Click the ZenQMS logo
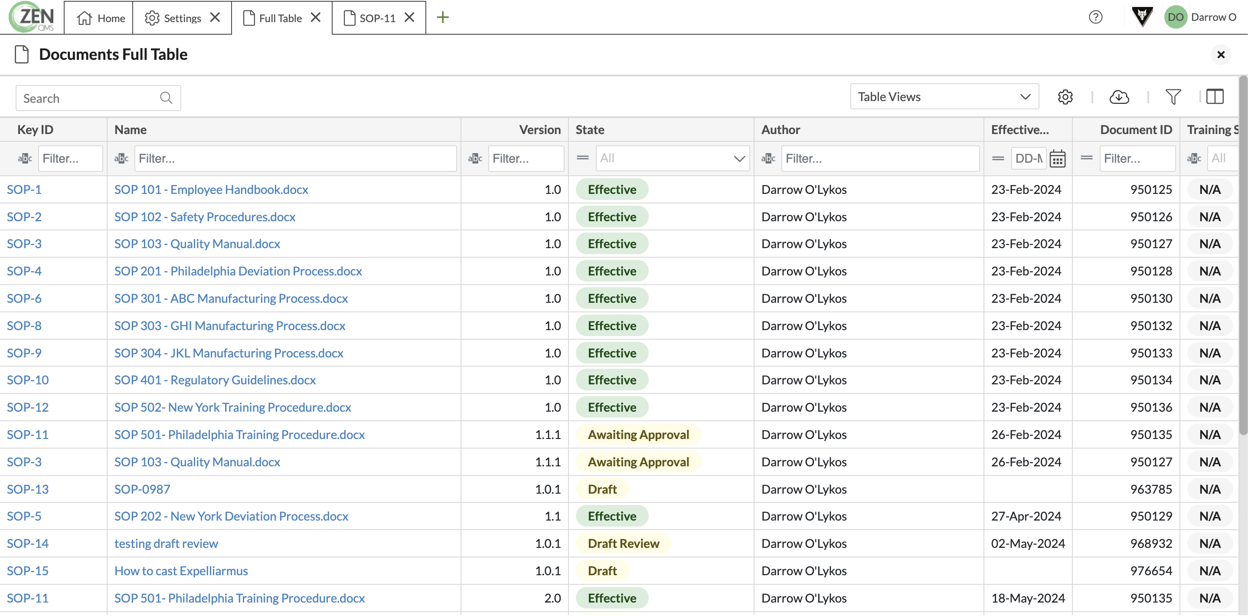This screenshot has height=616, width=1248. point(32,17)
